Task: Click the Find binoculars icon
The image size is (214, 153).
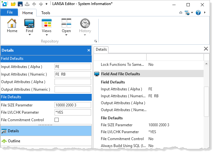Action: pyautogui.click(x=29, y=23)
